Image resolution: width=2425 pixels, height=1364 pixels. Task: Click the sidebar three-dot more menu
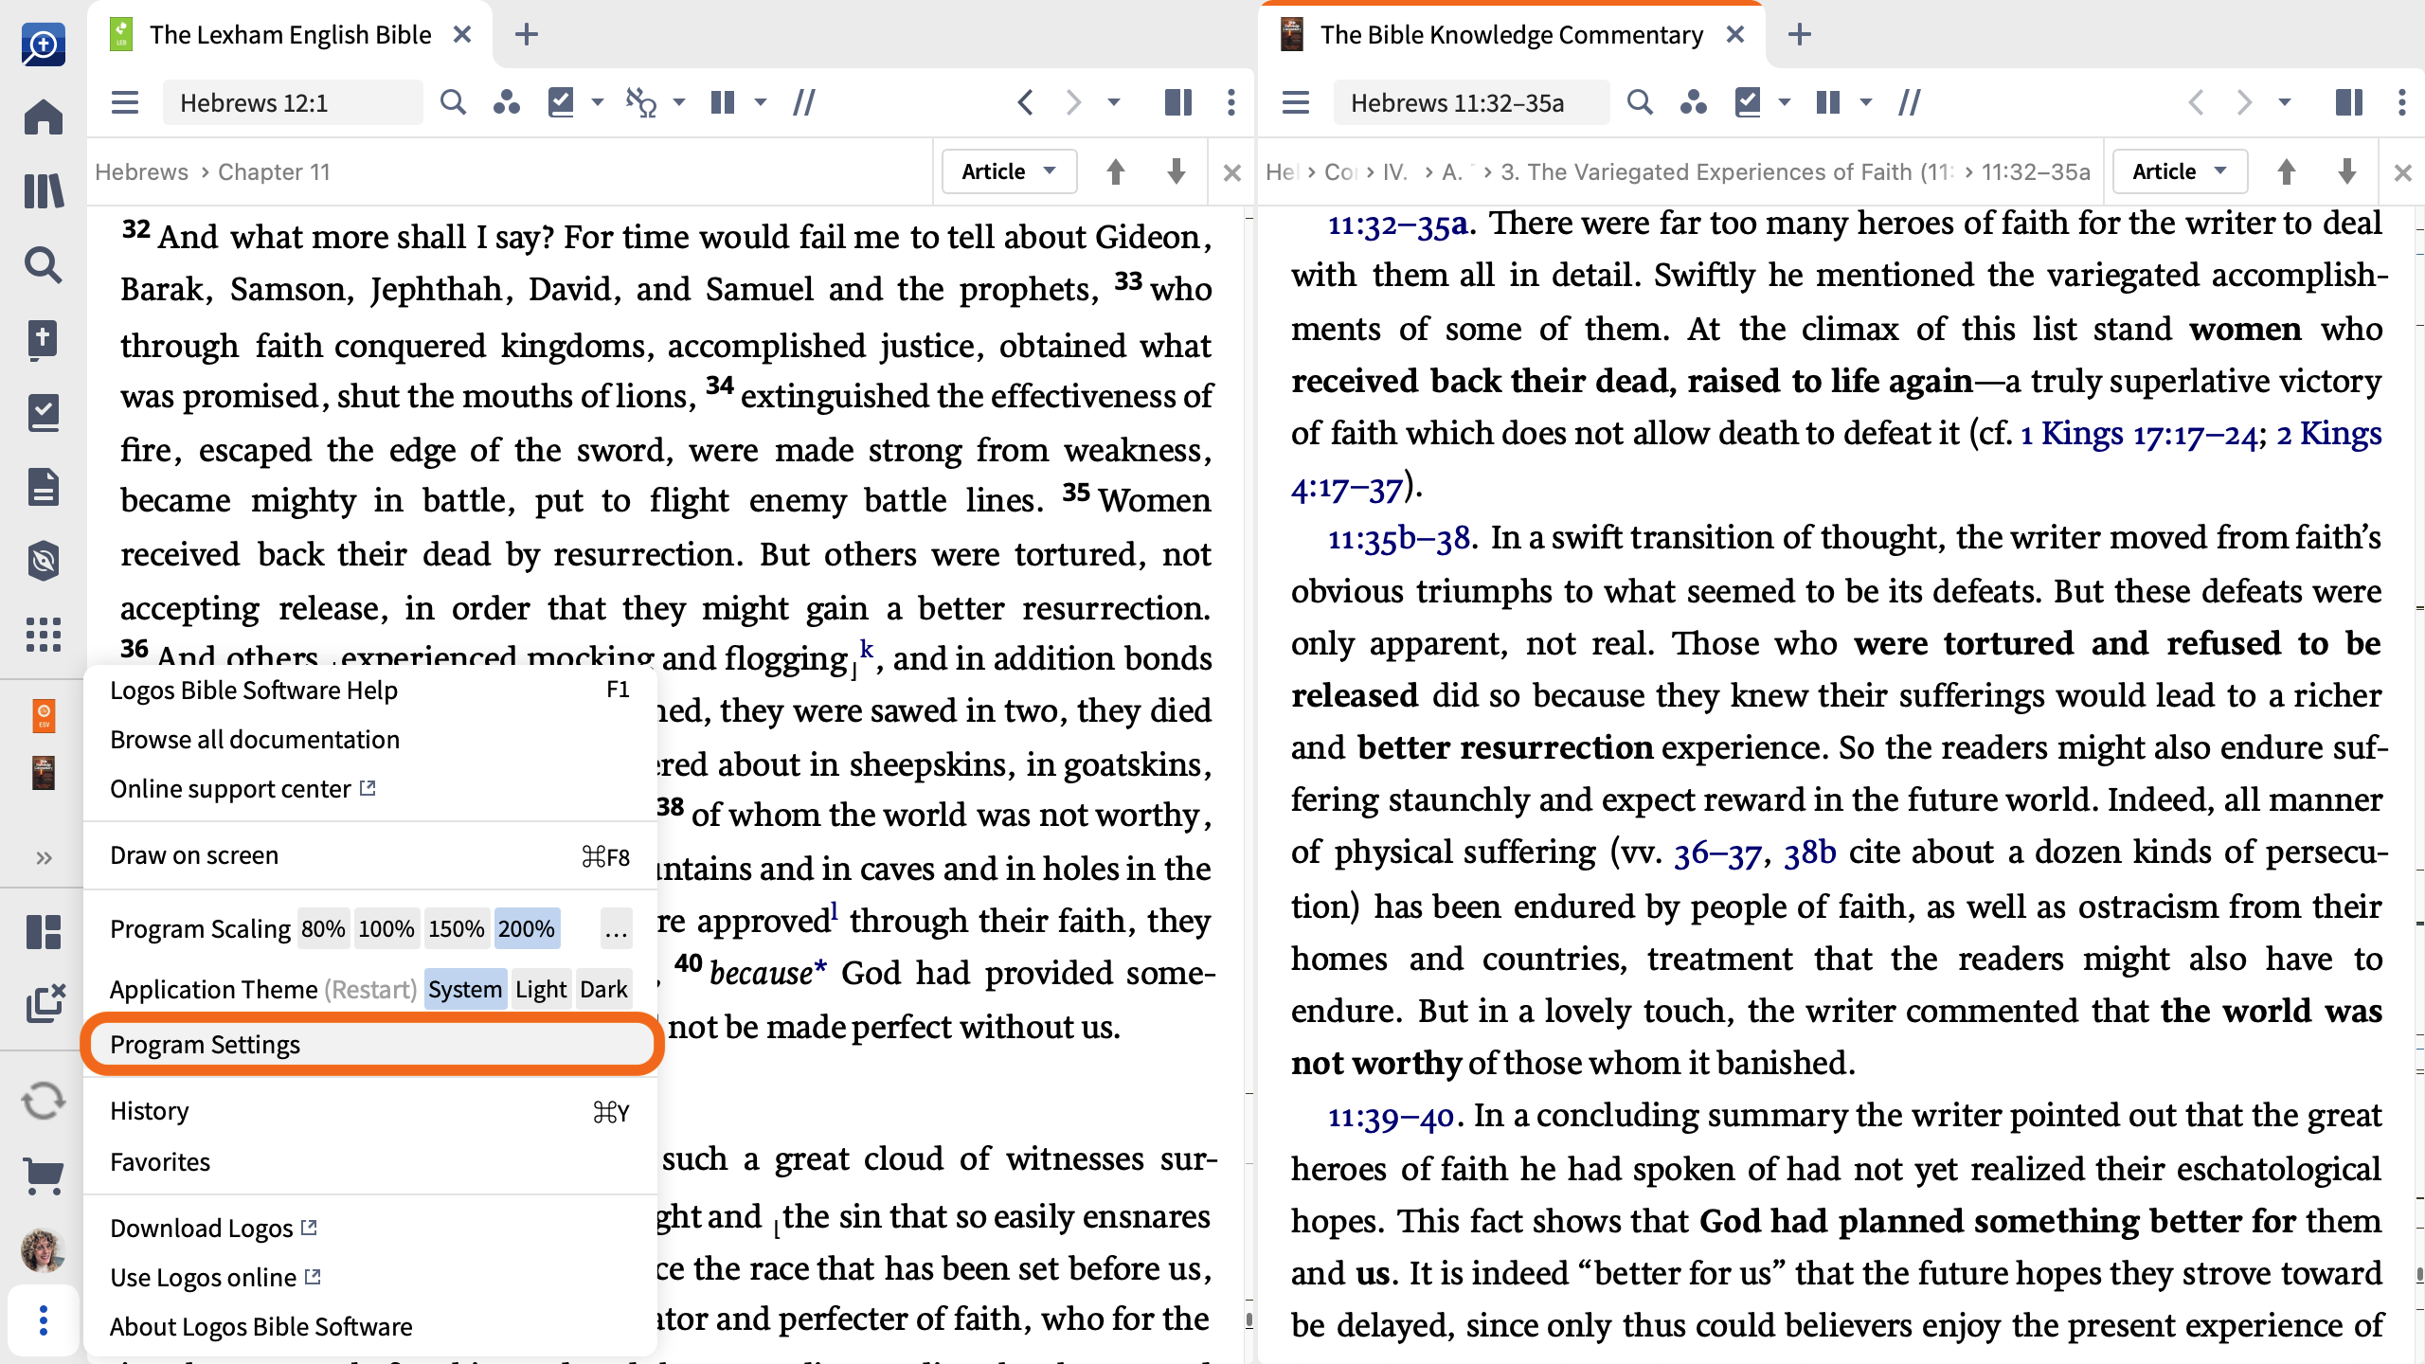(x=44, y=1320)
